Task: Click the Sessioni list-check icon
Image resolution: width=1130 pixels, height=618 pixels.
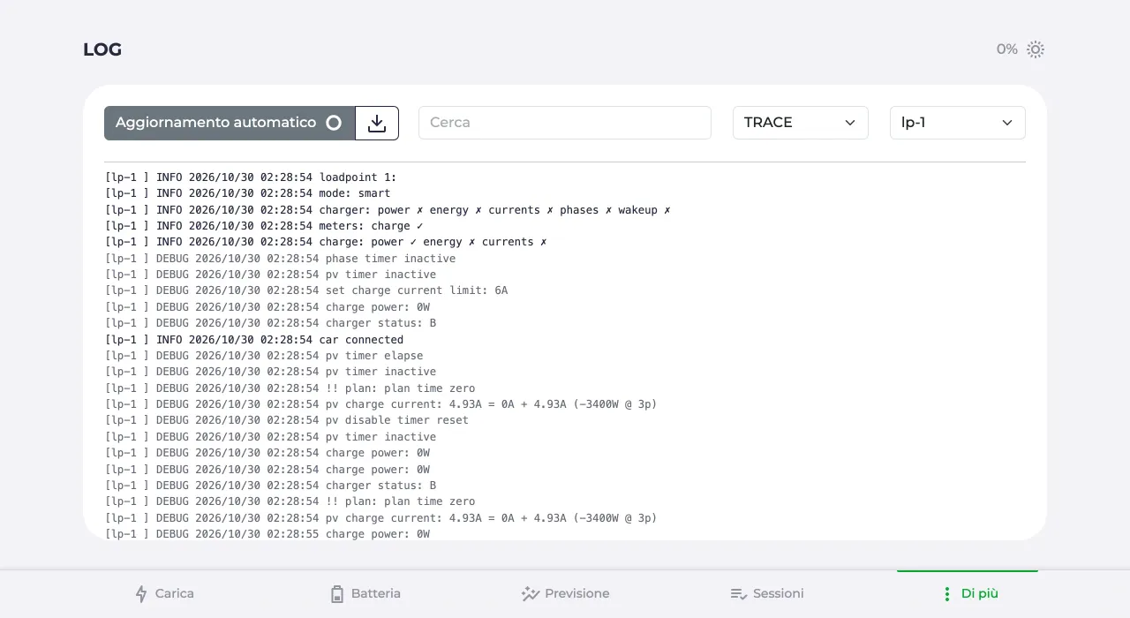Action: pos(739,594)
